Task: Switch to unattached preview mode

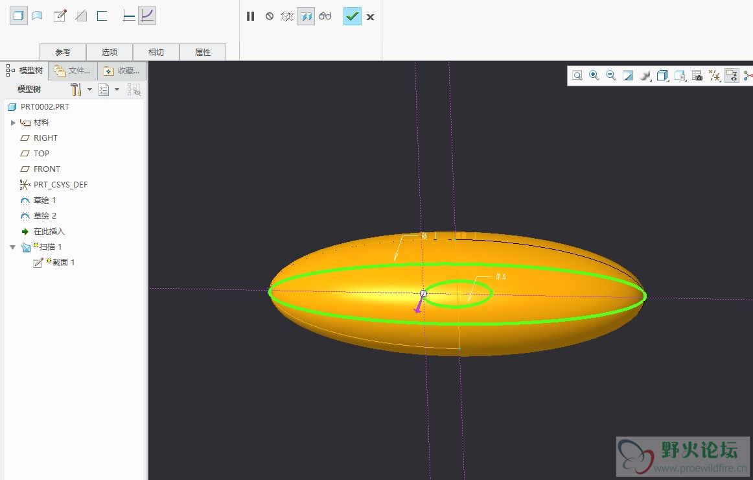Action: pos(287,16)
